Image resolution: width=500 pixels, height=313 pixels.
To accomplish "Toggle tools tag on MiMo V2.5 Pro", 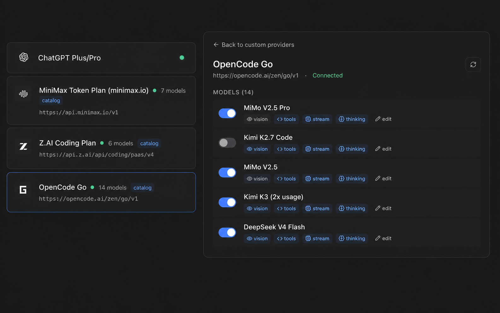I will [286, 119].
